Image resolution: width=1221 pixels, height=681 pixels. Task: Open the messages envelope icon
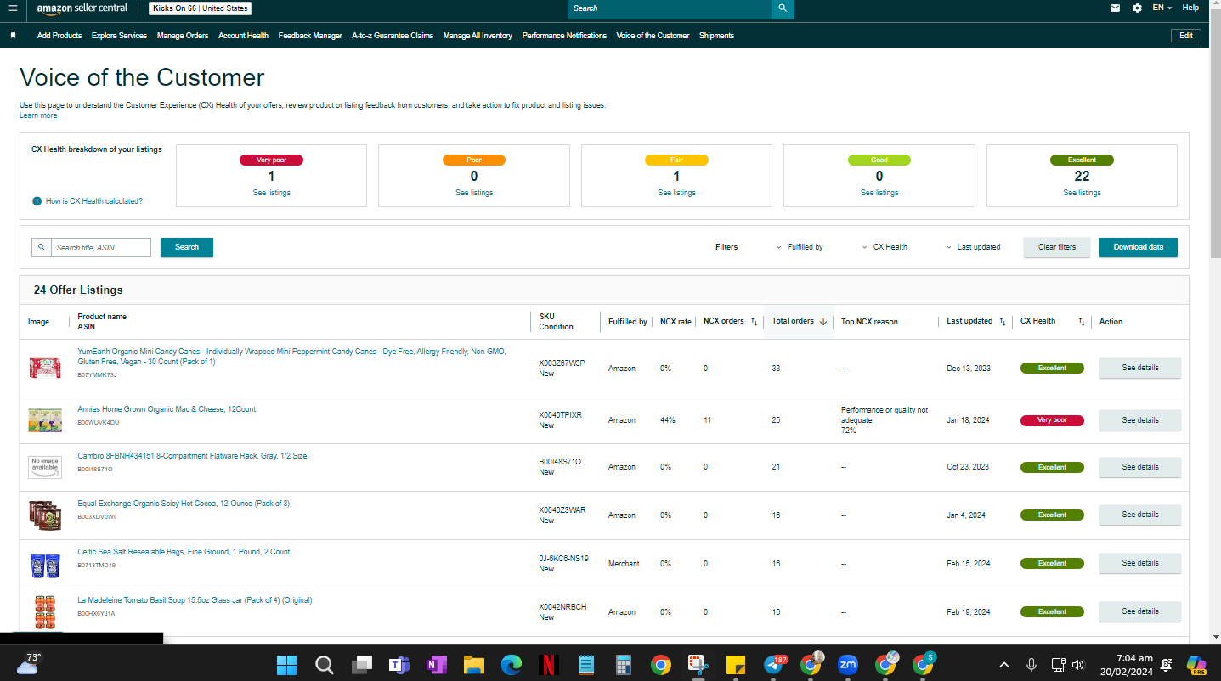pos(1115,8)
